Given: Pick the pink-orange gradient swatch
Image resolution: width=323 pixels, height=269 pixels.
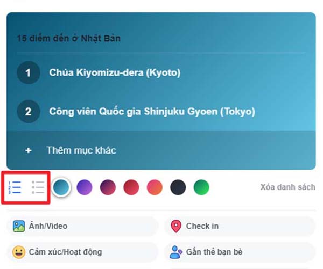Looking at the screenshot, I should tap(155, 187).
